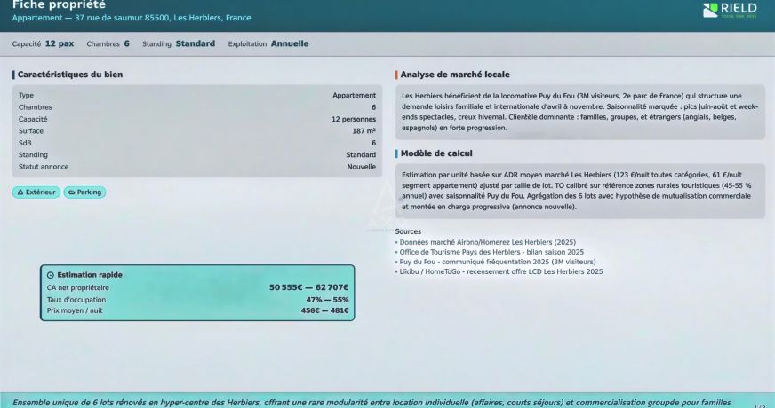Screen dimensions: 775x408
Task: Click the Type row value Appartement
Action: click(354, 95)
